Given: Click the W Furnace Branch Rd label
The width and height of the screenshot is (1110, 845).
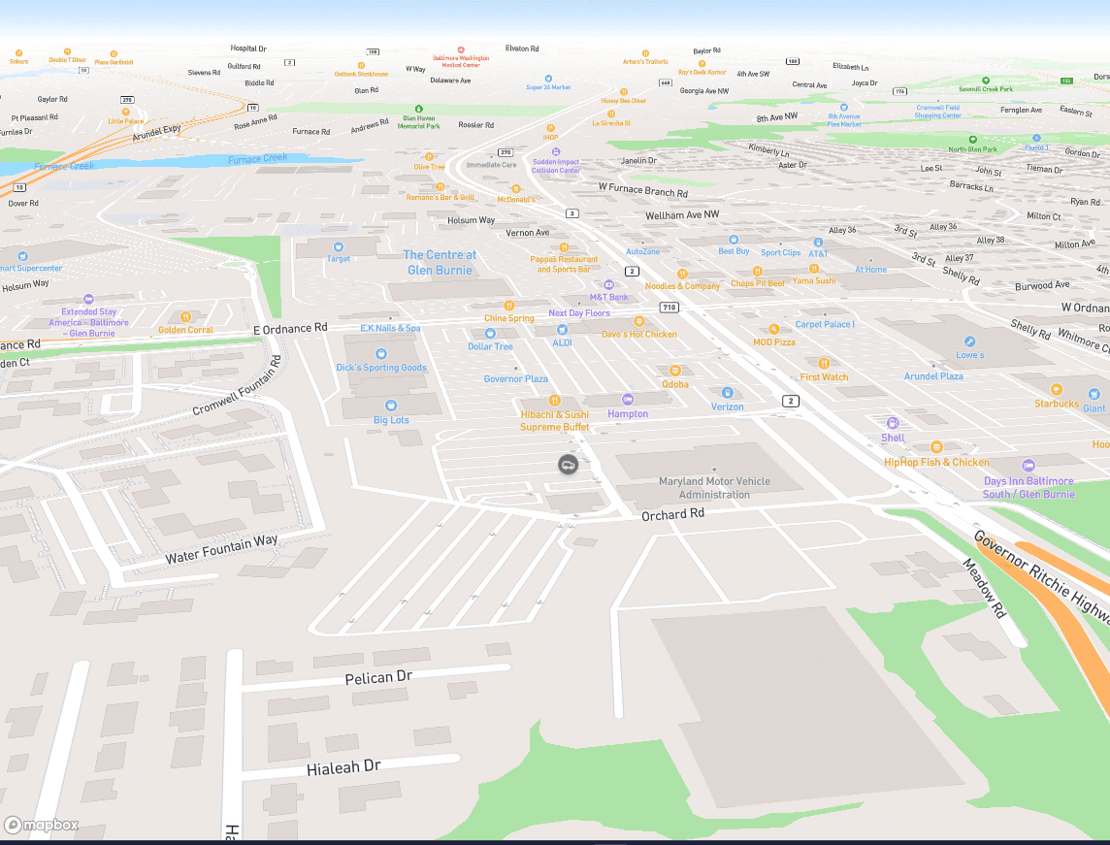Looking at the screenshot, I should click(x=642, y=190).
